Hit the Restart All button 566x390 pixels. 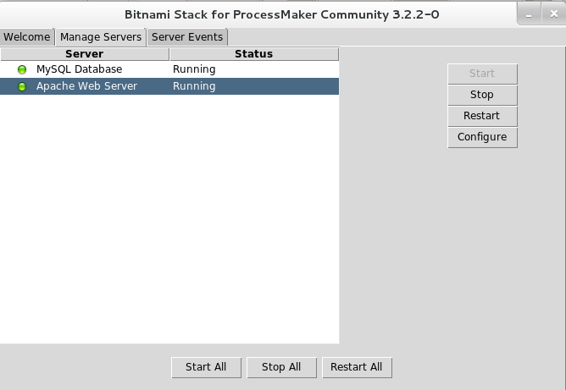tap(357, 367)
